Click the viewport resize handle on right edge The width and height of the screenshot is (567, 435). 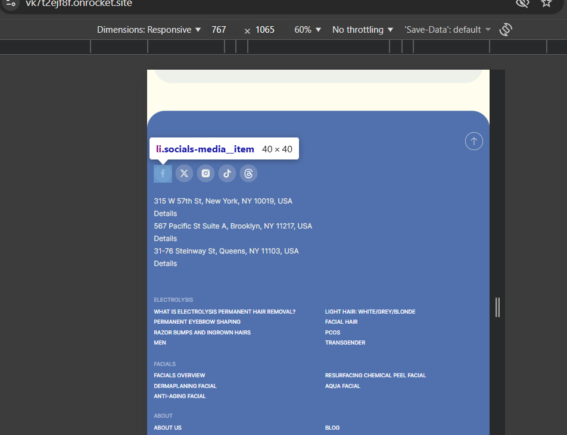[497, 308]
